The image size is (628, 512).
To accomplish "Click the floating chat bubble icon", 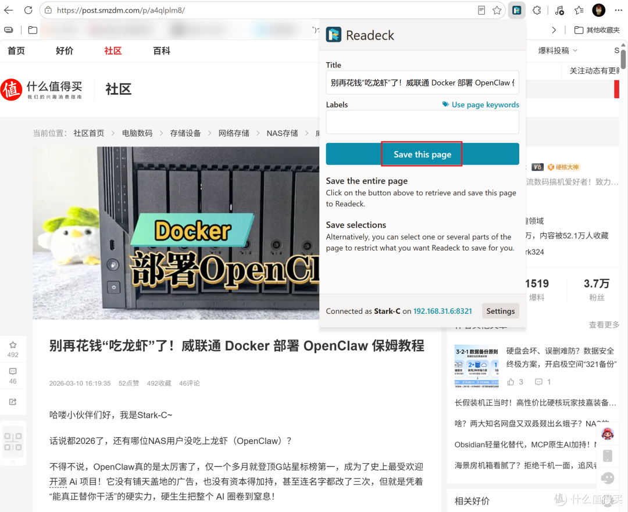I will coord(608,478).
